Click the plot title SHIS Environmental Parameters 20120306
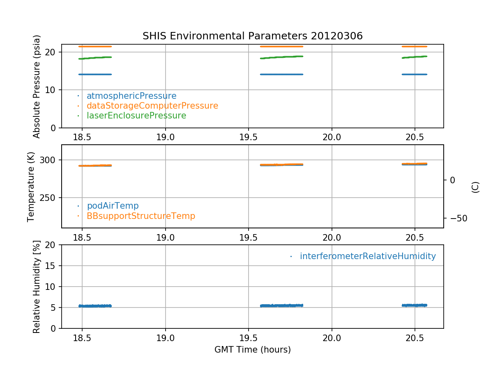The image size is (493, 369). pos(252,36)
